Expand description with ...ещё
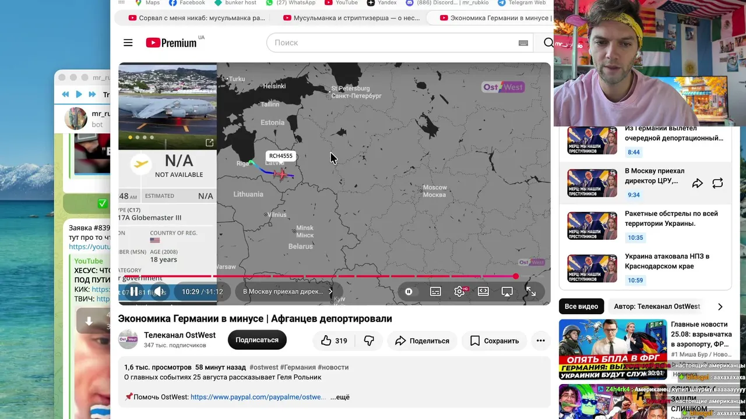Viewport: 746px width, 419px height. [x=340, y=397]
